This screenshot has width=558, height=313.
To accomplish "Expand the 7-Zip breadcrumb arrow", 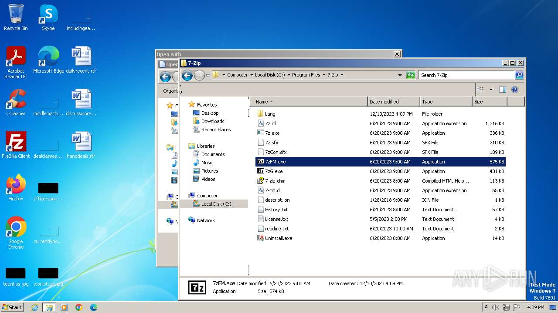I will tap(342, 75).
